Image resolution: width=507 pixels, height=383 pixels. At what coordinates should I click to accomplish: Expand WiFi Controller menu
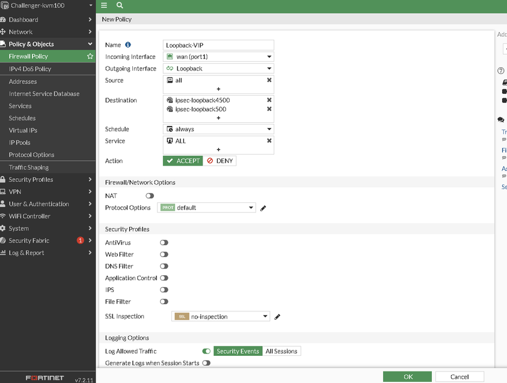48,216
